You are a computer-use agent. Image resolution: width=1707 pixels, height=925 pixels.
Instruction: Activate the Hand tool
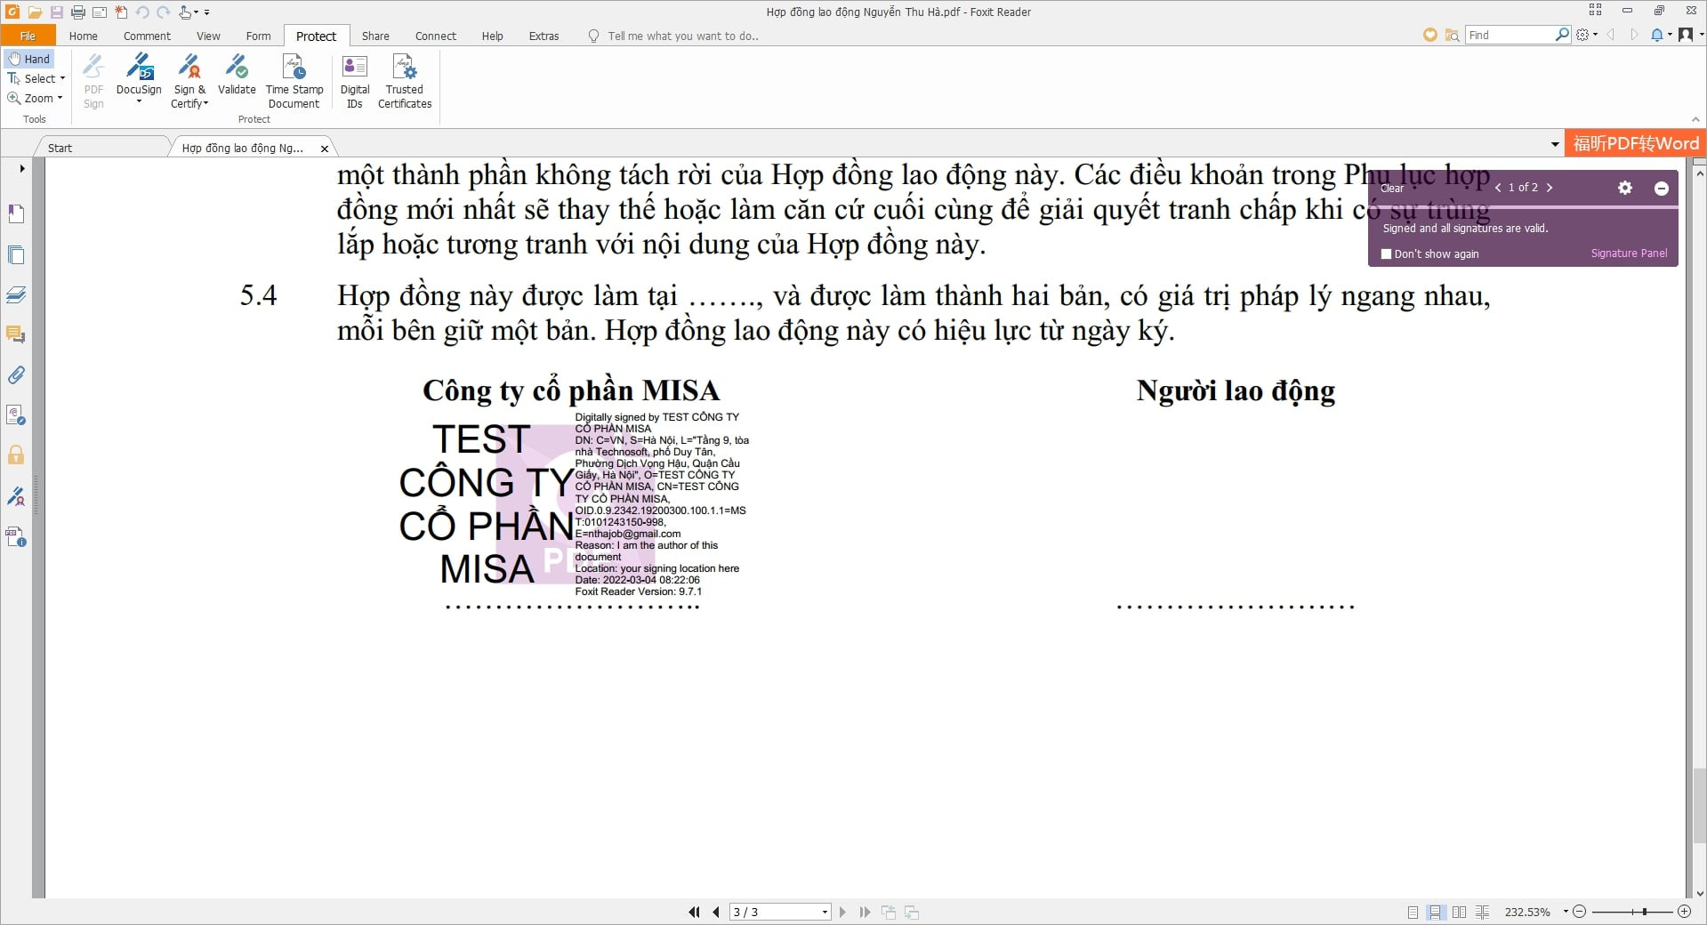(30, 59)
